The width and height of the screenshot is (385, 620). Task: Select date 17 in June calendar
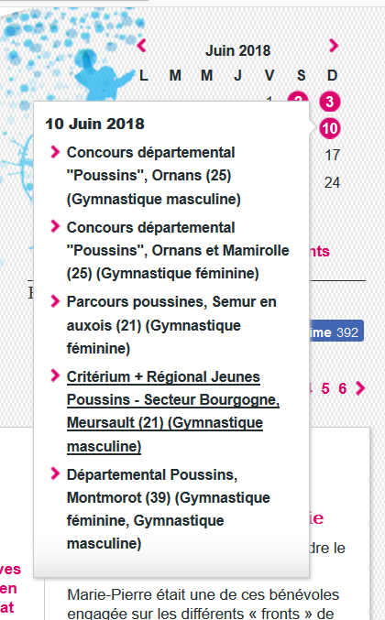tap(333, 155)
